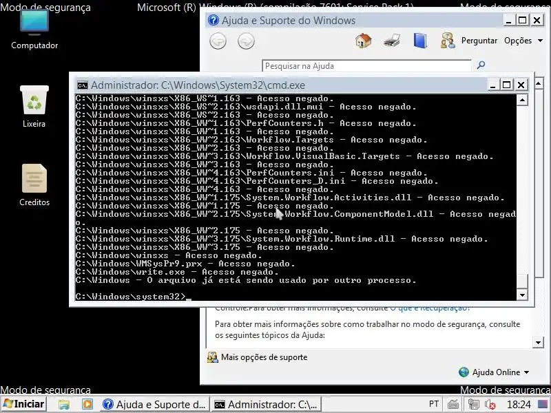Browse Help with the blue book icon
Screen dimensions: 551x413
click(x=420, y=41)
